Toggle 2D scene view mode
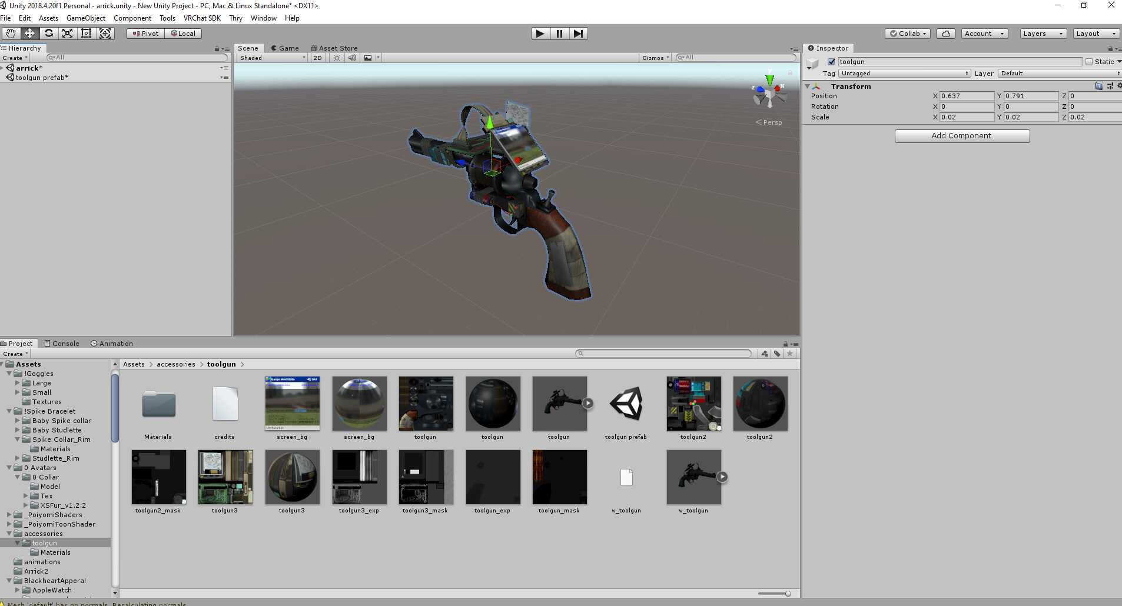The width and height of the screenshot is (1122, 606). pyautogui.click(x=318, y=58)
